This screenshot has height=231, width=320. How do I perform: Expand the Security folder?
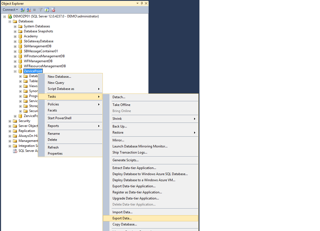click(x=9, y=121)
